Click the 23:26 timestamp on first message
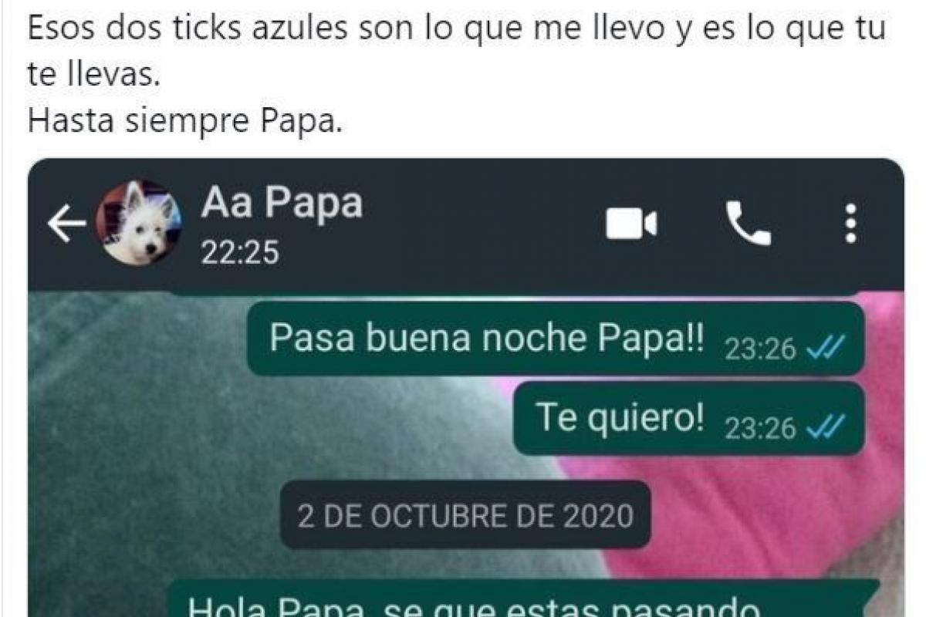Image resolution: width=926 pixels, height=617 pixels. tap(760, 349)
